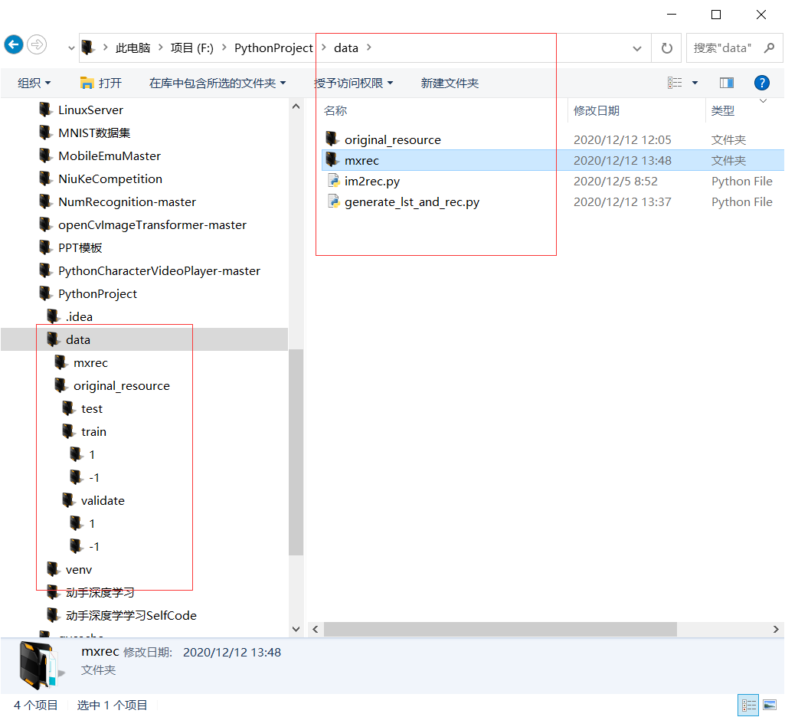Open the original_resource folder icon
Screen dimensions: 785x717
point(333,139)
